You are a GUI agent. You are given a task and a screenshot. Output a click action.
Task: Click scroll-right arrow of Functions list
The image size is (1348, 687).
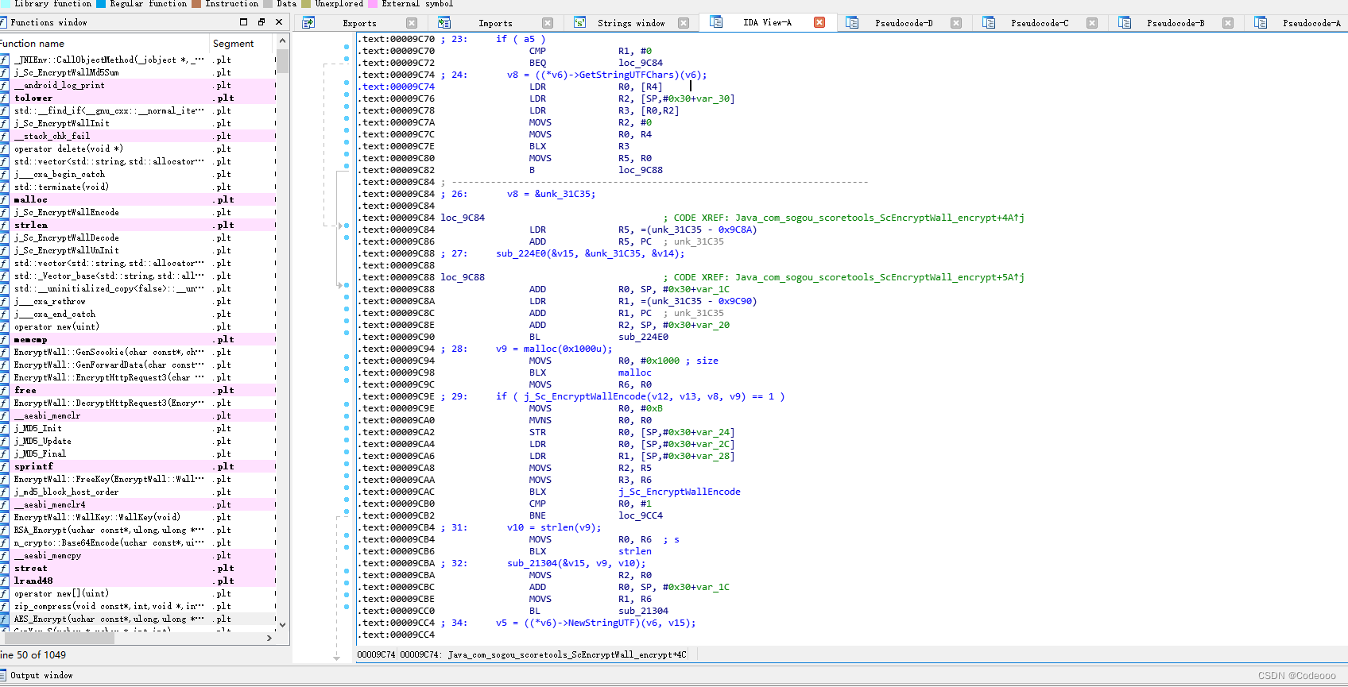click(269, 638)
